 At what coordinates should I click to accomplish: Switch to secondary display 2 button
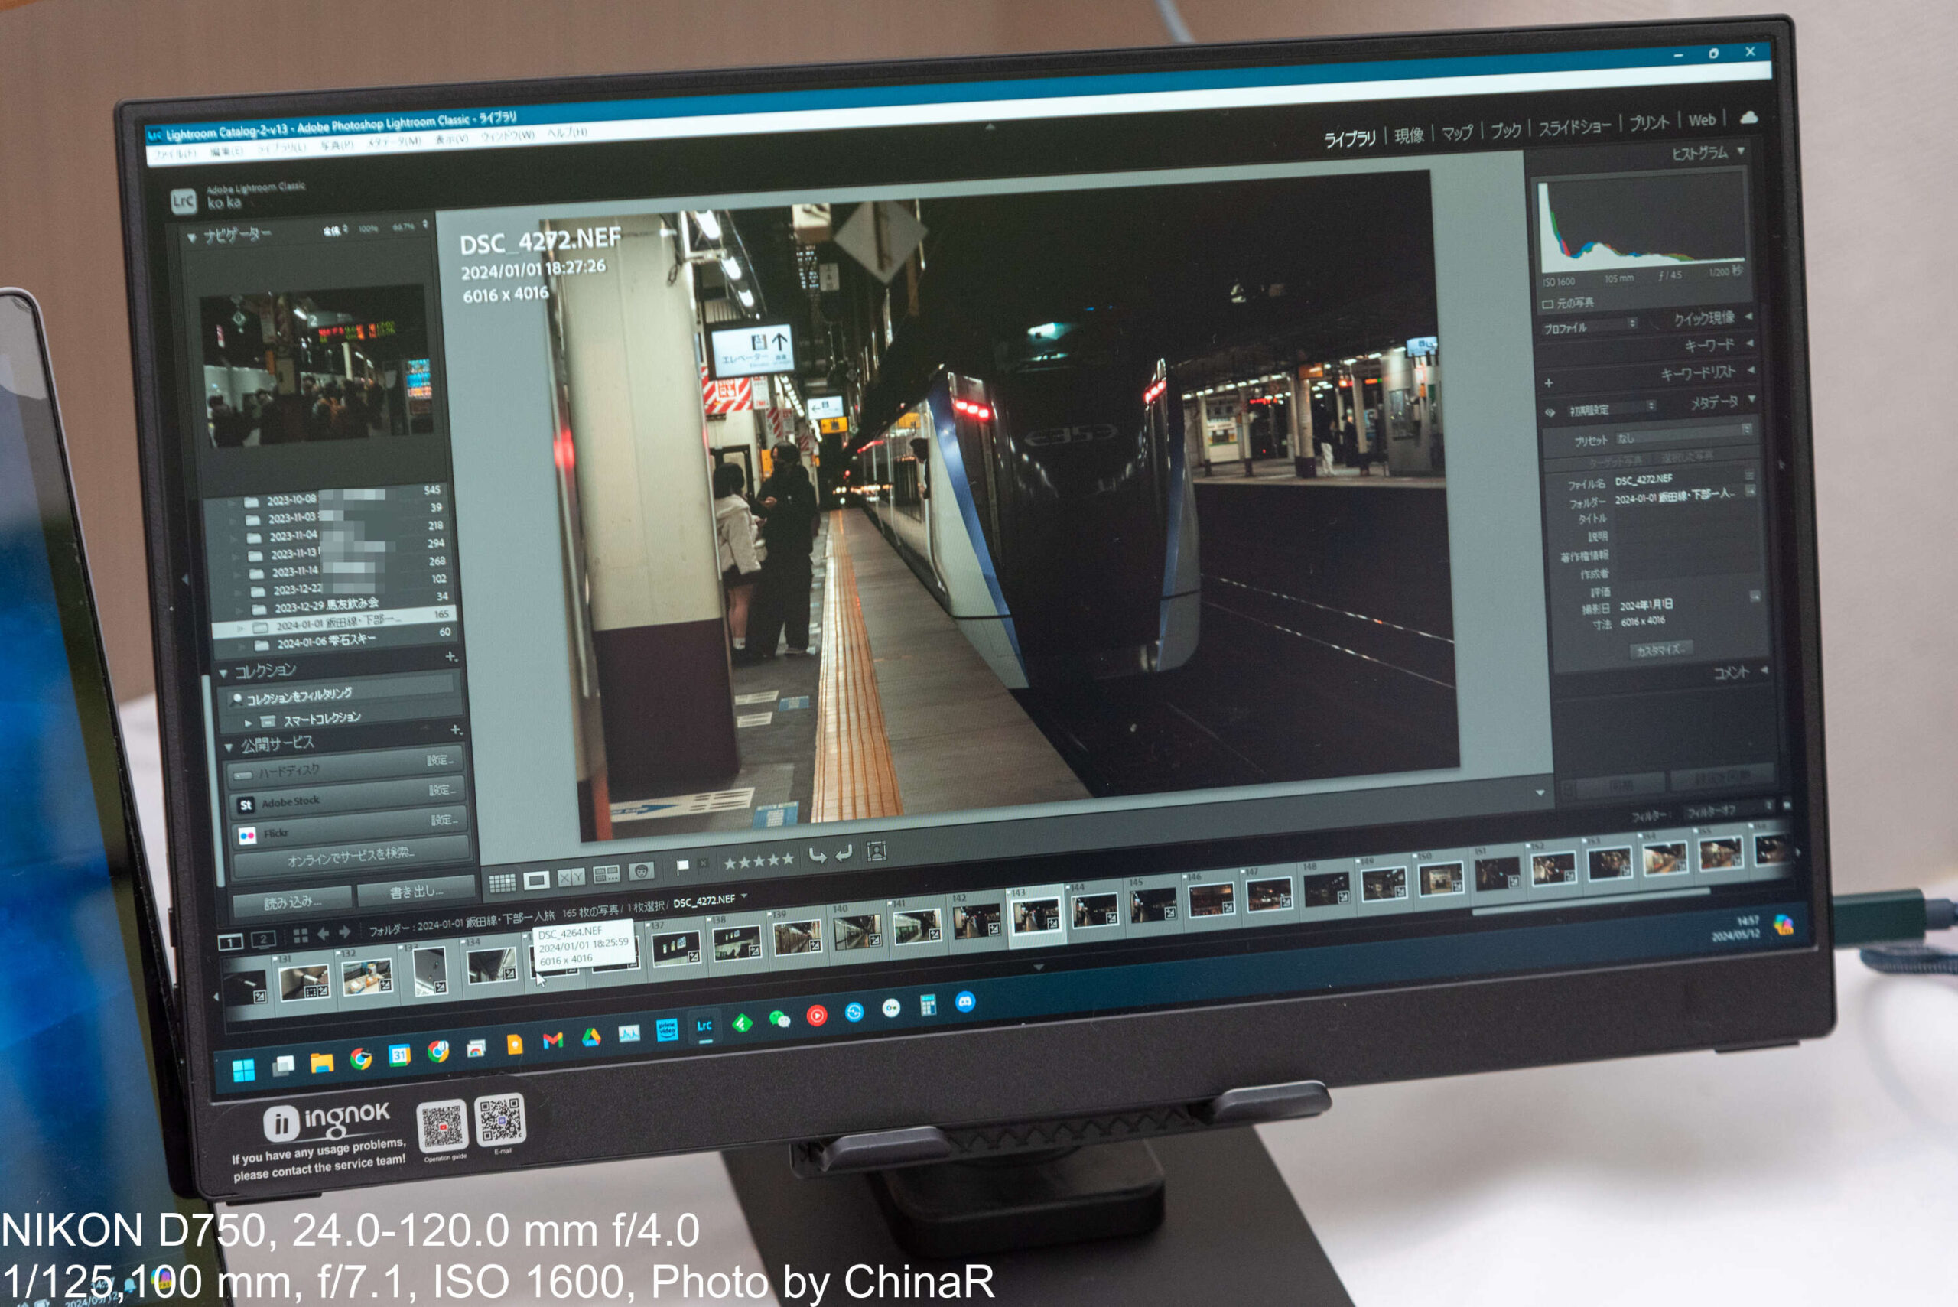click(263, 940)
